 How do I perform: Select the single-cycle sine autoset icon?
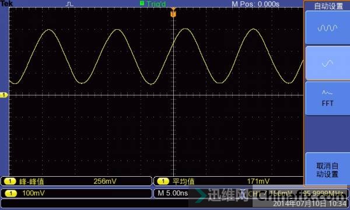327,64
